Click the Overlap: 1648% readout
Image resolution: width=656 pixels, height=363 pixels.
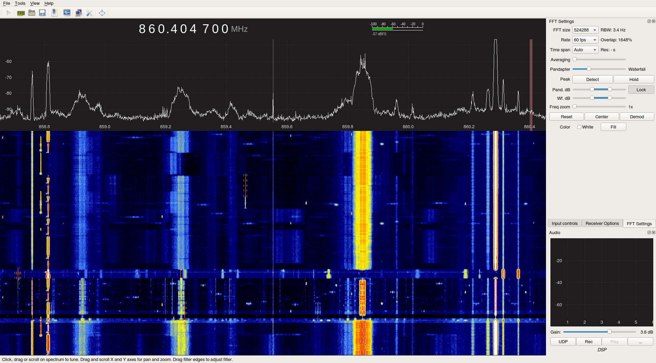616,40
